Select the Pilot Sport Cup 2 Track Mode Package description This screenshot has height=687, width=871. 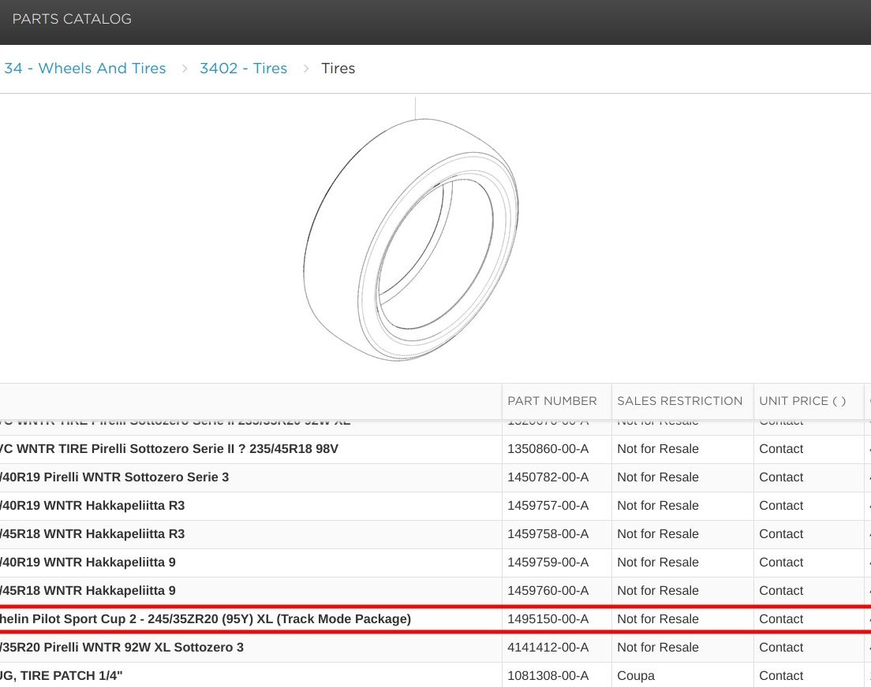tap(206, 618)
